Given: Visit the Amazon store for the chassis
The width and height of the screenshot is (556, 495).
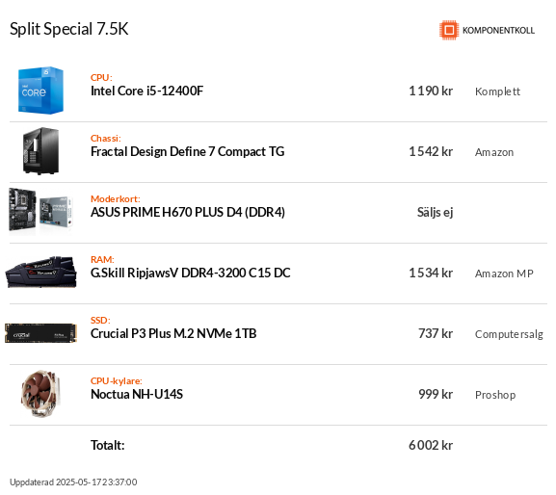Looking at the screenshot, I should pyautogui.click(x=494, y=152).
